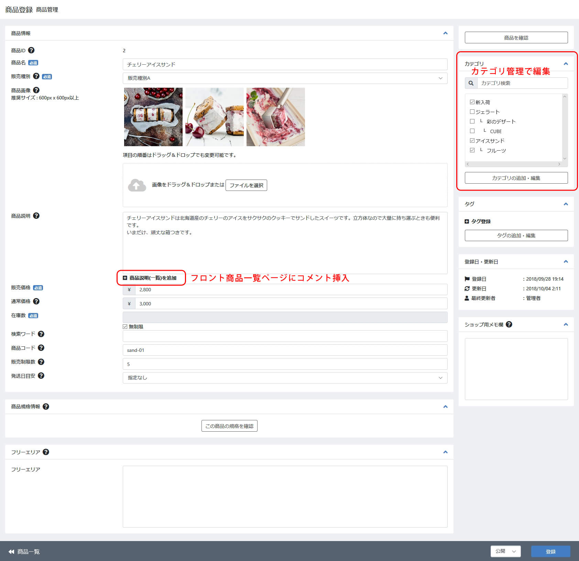
Task: Click the help icon next to 通常価格
Action: click(36, 301)
